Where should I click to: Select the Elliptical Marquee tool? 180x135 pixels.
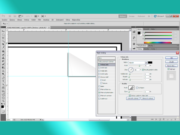pos(3,34)
